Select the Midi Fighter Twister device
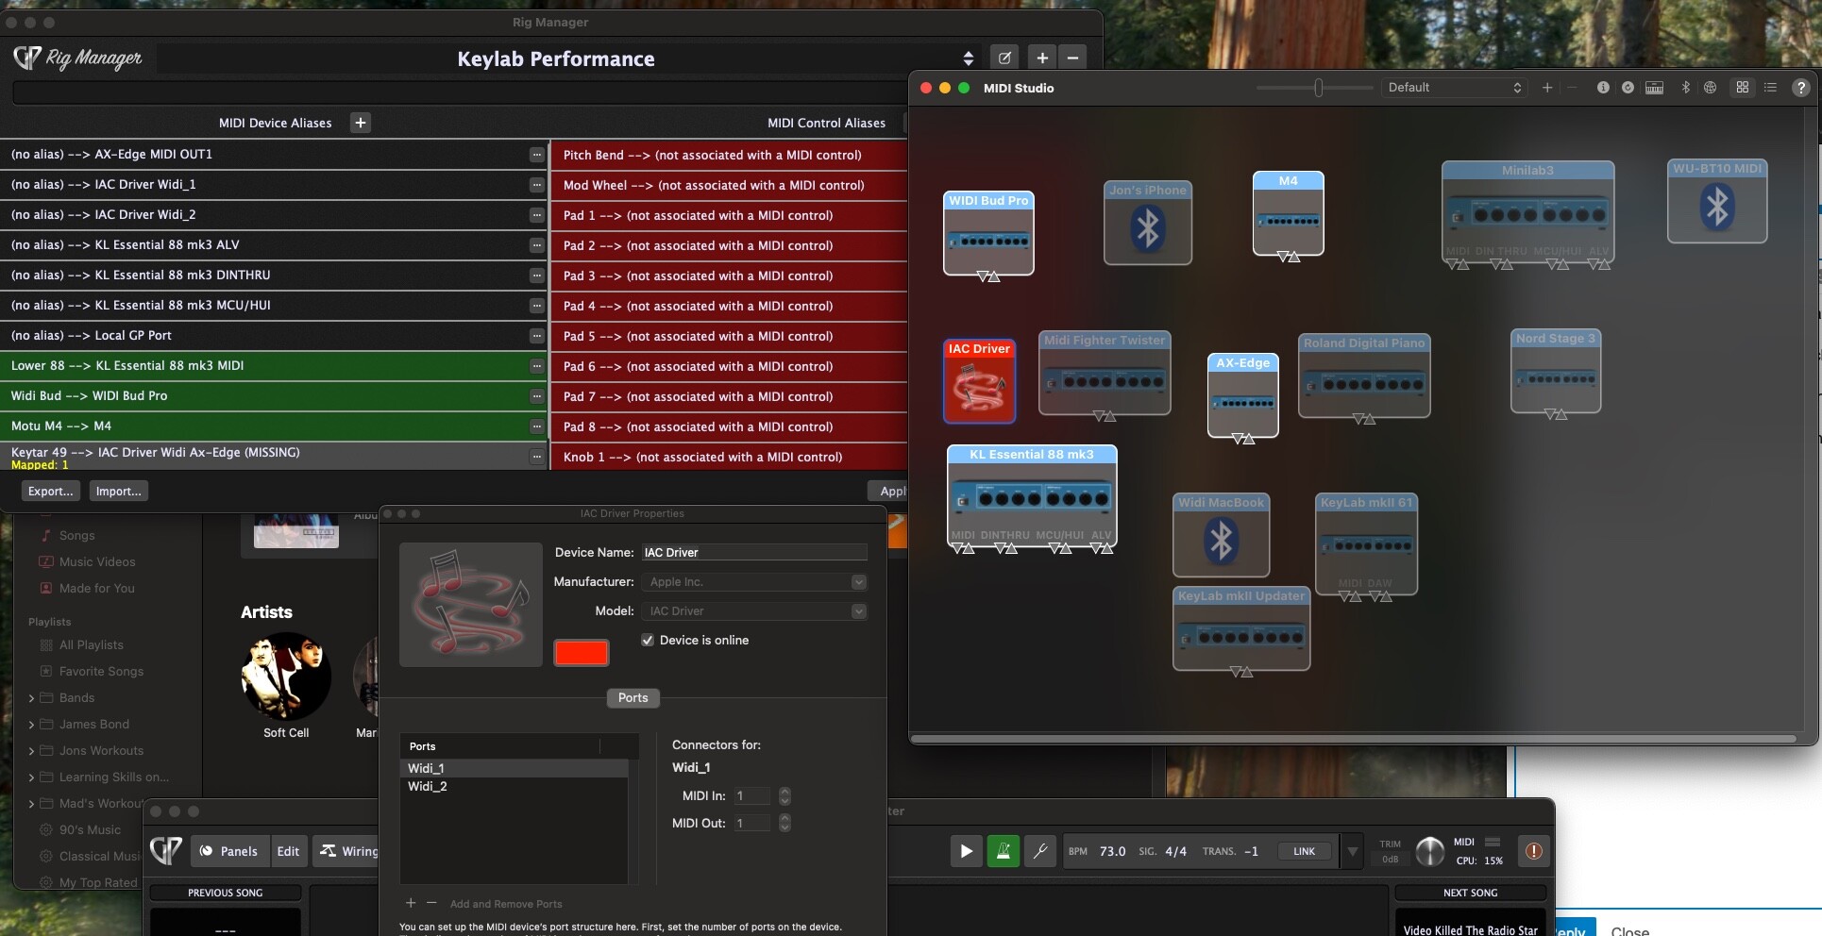This screenshot has height=936, width=1822. 1105,373
